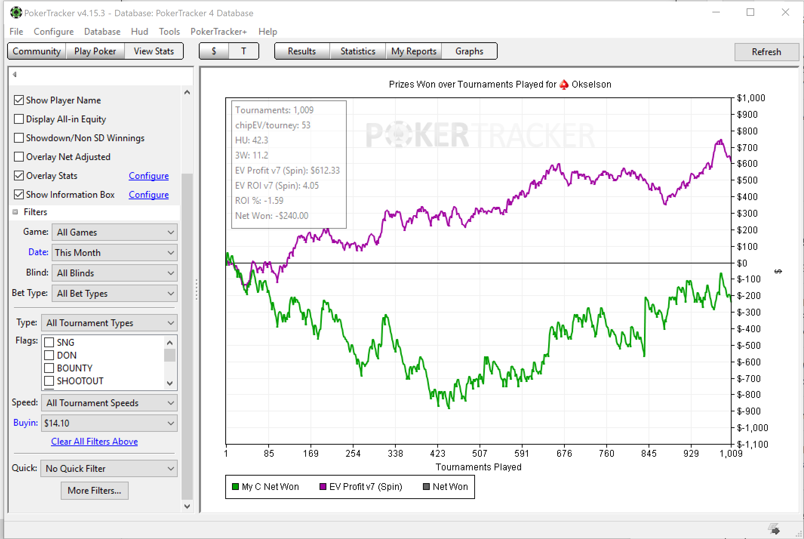This screenshot has width=804, height=539.
Task: Open the Blind filter dropdown
Action: (x=115, y=273)
